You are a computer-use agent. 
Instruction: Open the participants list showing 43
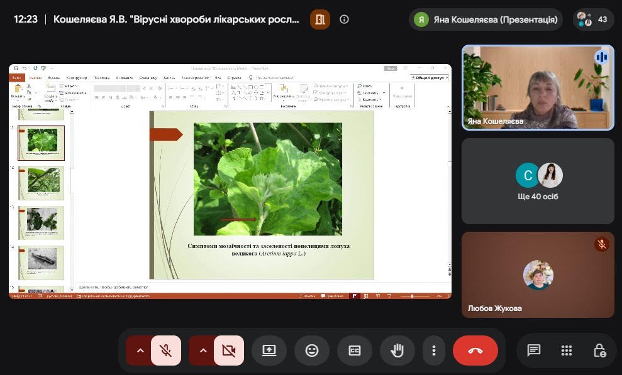[x=594, y=19]
